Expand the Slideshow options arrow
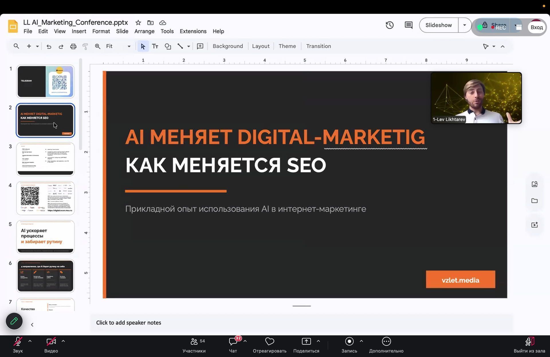The width and height of the screenshot is (550, 357). click(464, 25)
